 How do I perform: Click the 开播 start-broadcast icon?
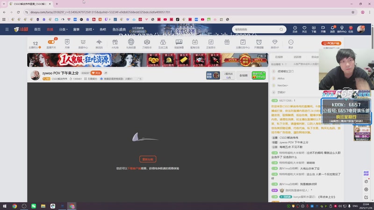(x=323, y=29)
